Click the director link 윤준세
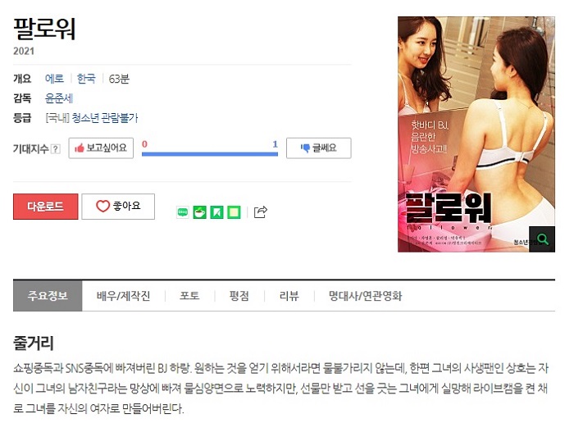Viewport: 574px width, 432px height. 59,98
